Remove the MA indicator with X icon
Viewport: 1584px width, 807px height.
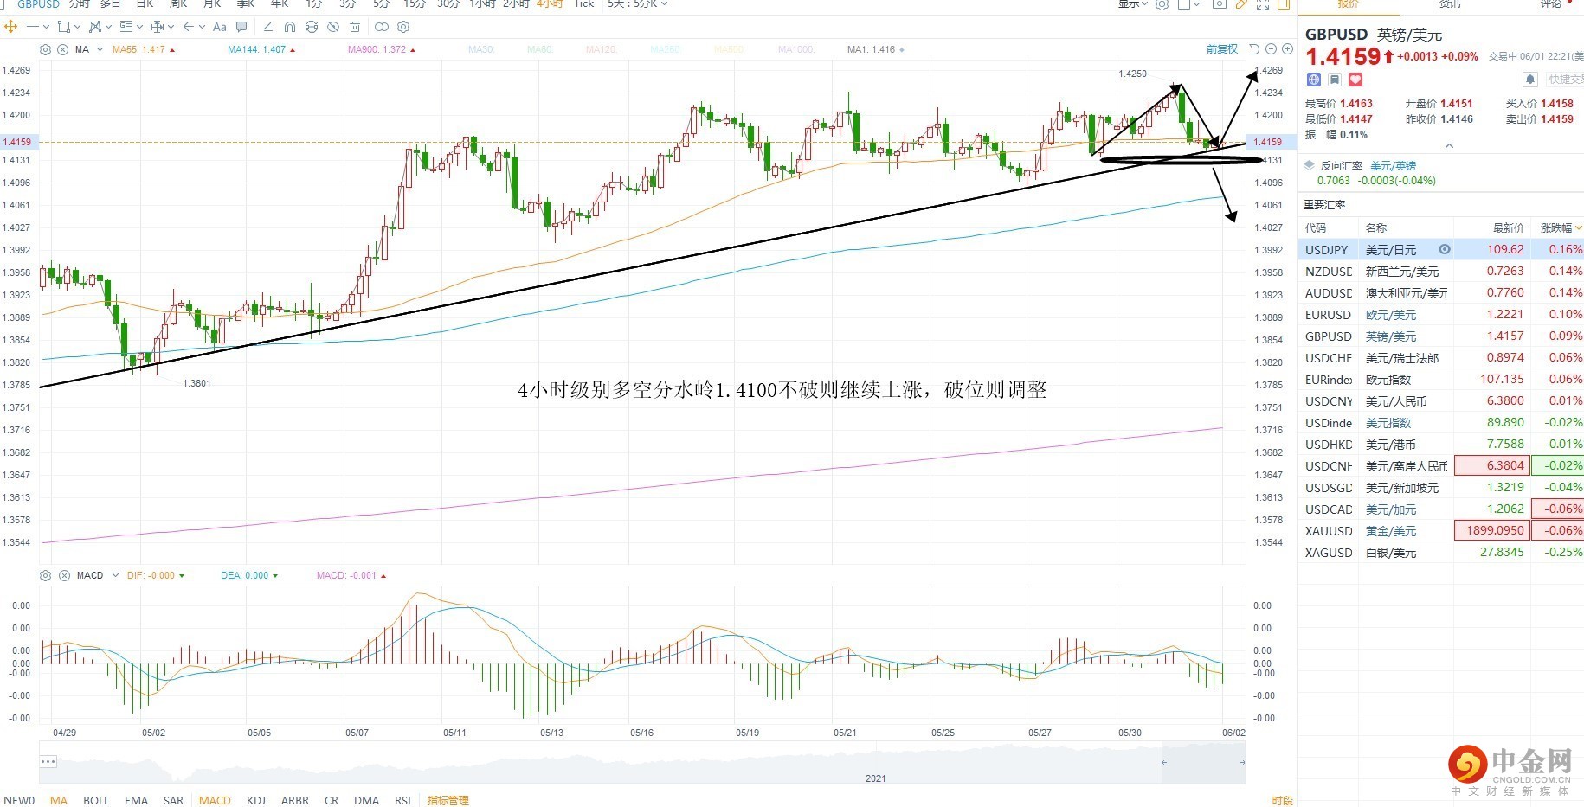(63, 49)
